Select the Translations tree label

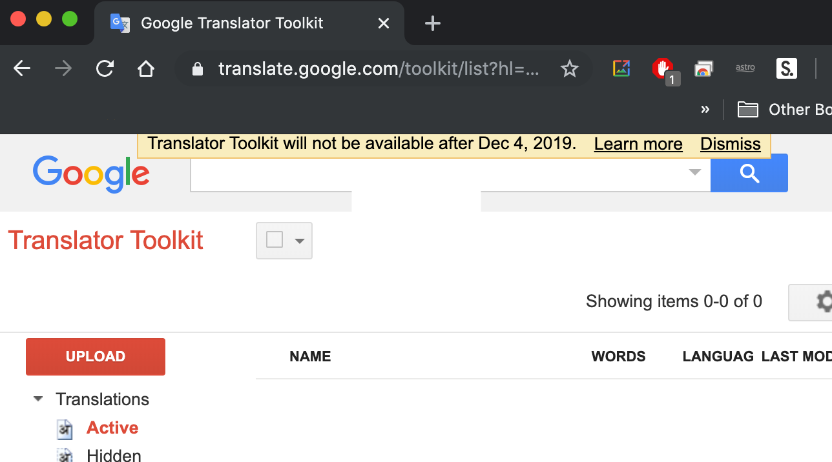coord(102,399)
